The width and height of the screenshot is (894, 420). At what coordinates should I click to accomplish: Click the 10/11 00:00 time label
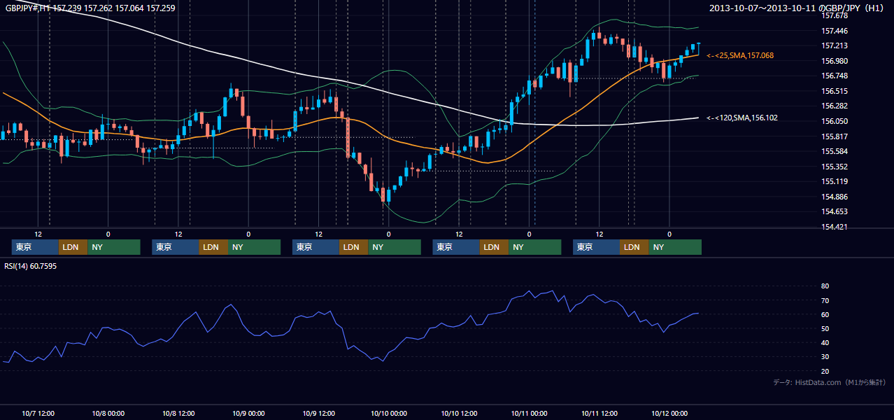529,413
